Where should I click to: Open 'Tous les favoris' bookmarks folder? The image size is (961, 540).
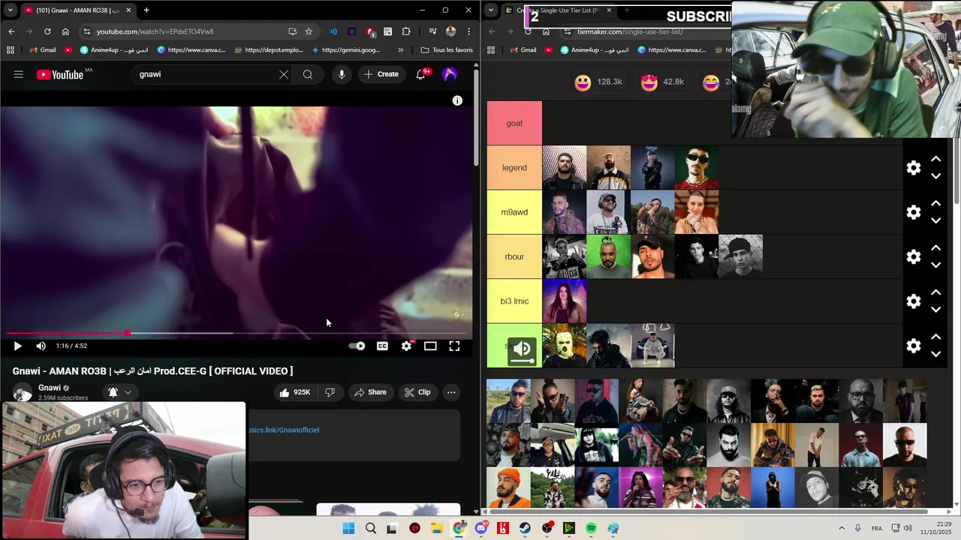click(x=447, y=50)
